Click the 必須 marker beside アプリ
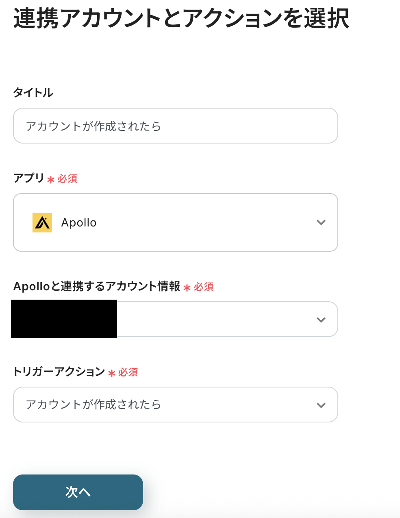Image resolution: width=400 pixels, height=518 pixels. pos(67,179)
